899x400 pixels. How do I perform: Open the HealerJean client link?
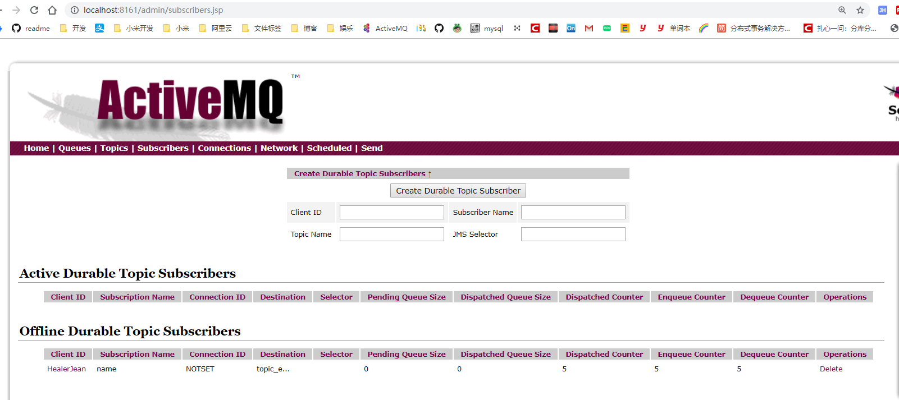(67, 369)
